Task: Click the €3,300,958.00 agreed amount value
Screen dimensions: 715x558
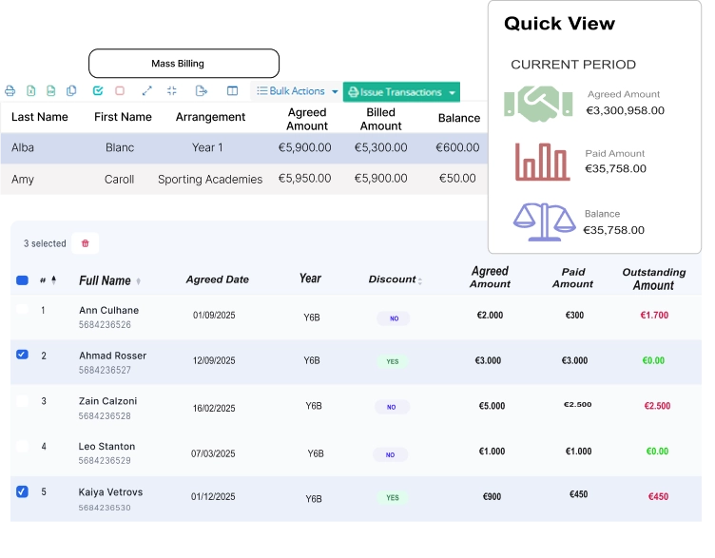Action: pyautogui.click(x=626, y=110)
